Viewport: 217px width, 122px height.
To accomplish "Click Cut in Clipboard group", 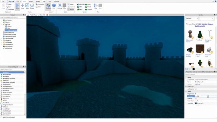I will (8, 7).
